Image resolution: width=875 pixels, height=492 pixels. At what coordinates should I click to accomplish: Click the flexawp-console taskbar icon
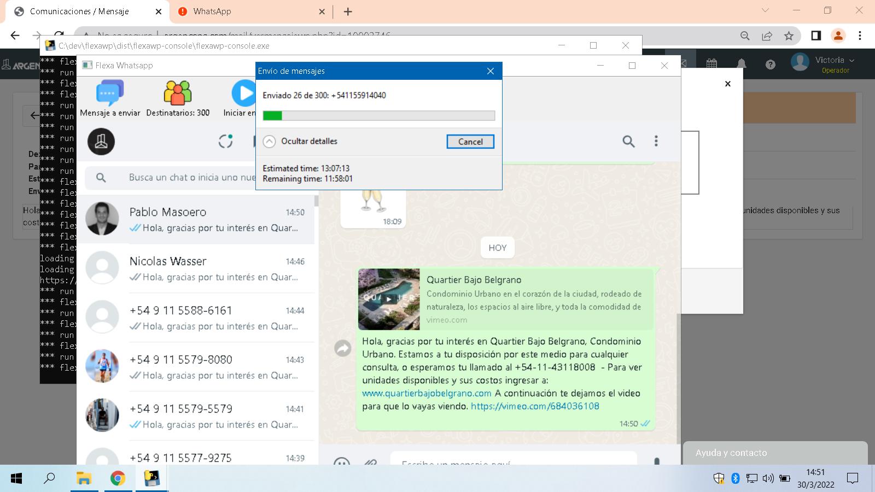click(151, 479)
